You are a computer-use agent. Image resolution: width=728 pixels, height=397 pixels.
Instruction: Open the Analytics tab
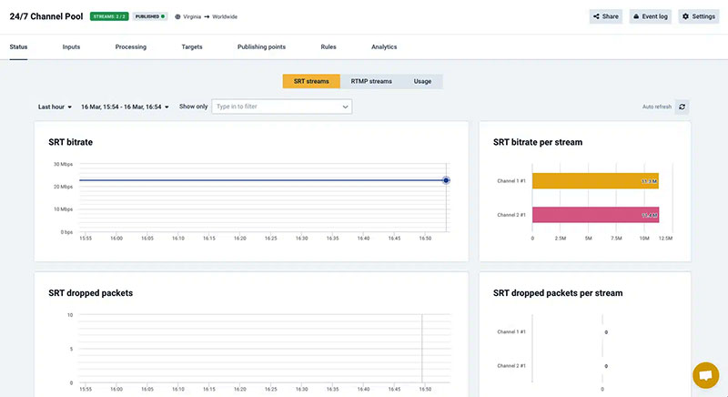[384, 46]
